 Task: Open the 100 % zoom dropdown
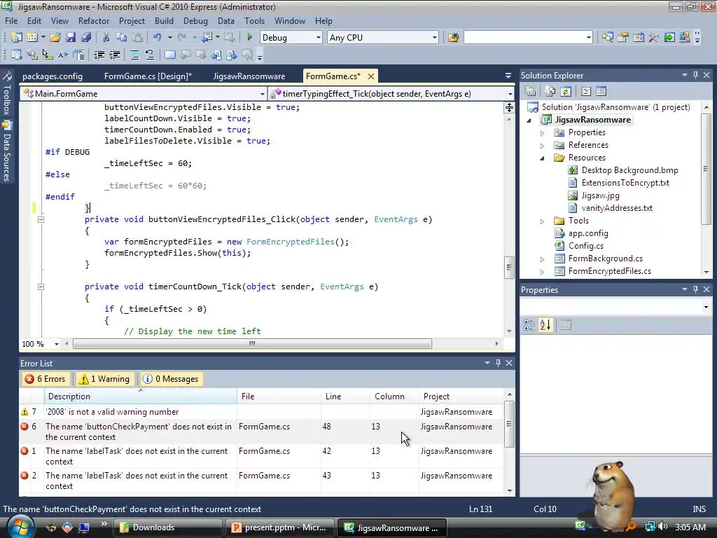(x=56, y=344)
